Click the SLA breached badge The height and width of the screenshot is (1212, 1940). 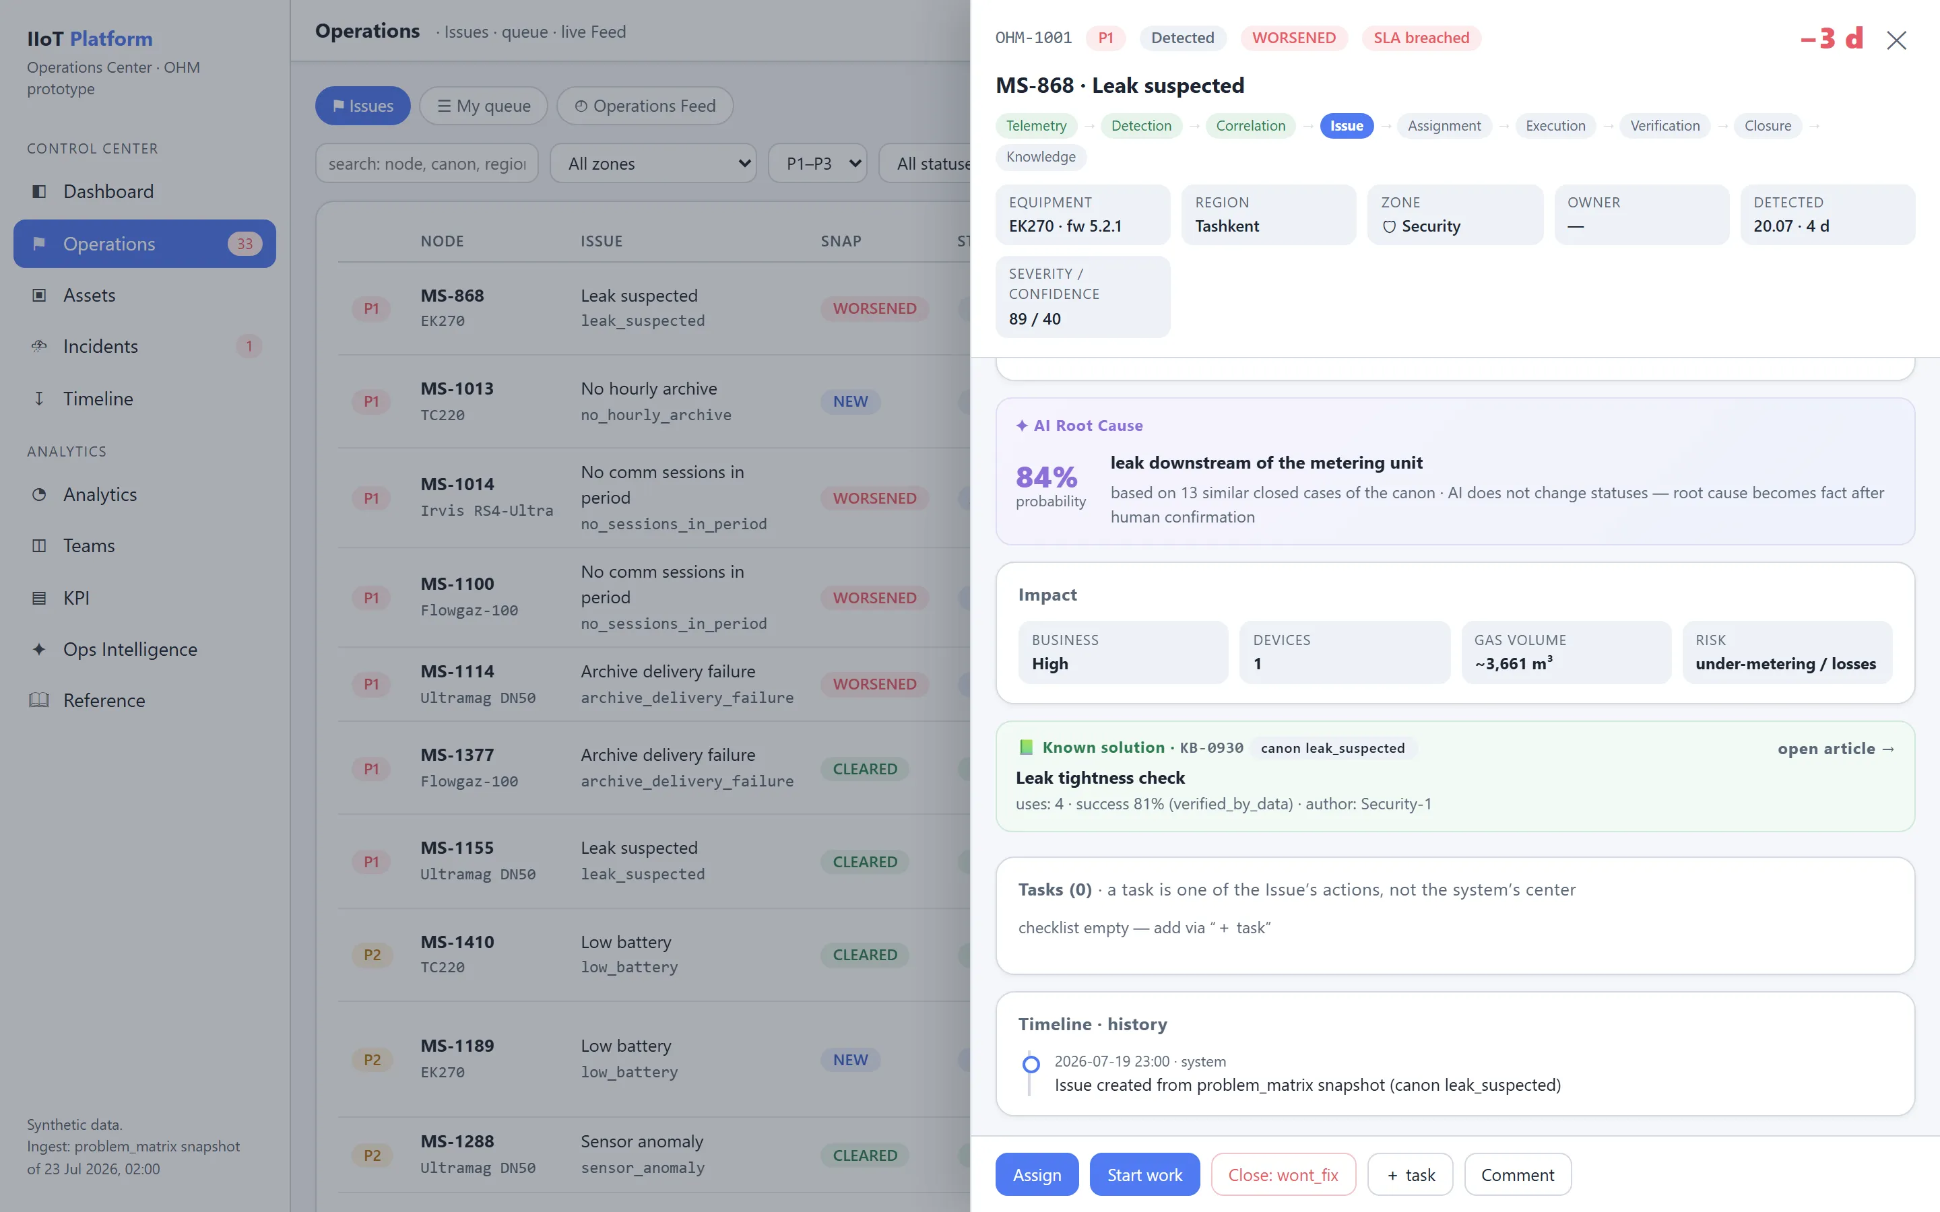[1421, 38]
